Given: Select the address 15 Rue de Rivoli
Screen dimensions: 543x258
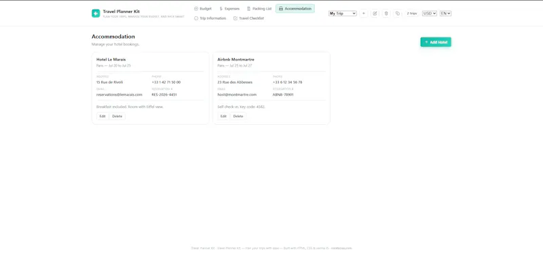Looking at the screenshot, I should point(110,82).
